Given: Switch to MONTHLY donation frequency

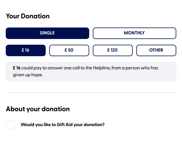Looking at the screenshot, I should [x=134, y=33].
